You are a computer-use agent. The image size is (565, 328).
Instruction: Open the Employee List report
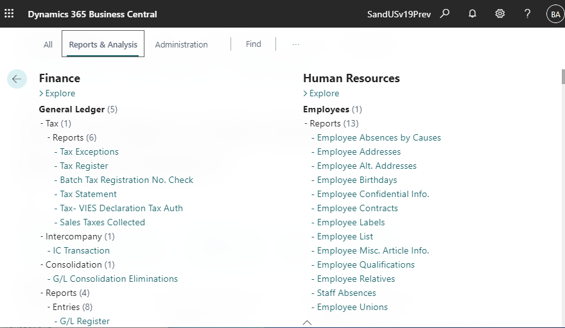click(x=345, y=237)
